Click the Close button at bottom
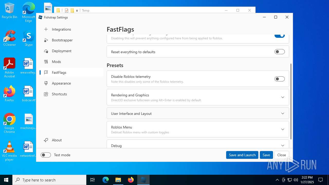 (281, 155)
